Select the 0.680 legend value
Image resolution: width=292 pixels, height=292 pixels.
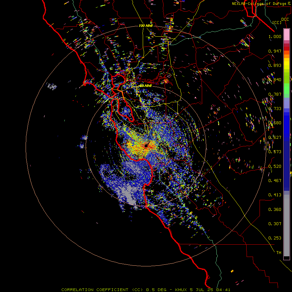click(x=275, y=123)
